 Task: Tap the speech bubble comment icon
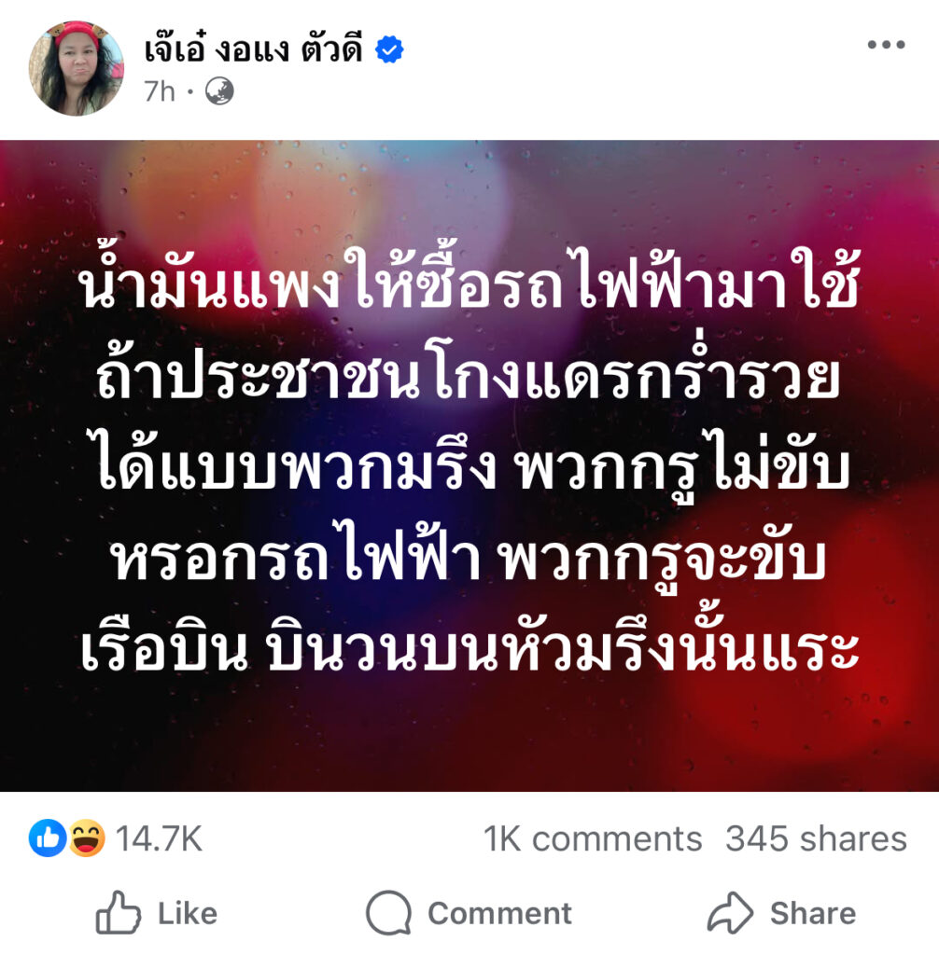(x=388, y=913)
